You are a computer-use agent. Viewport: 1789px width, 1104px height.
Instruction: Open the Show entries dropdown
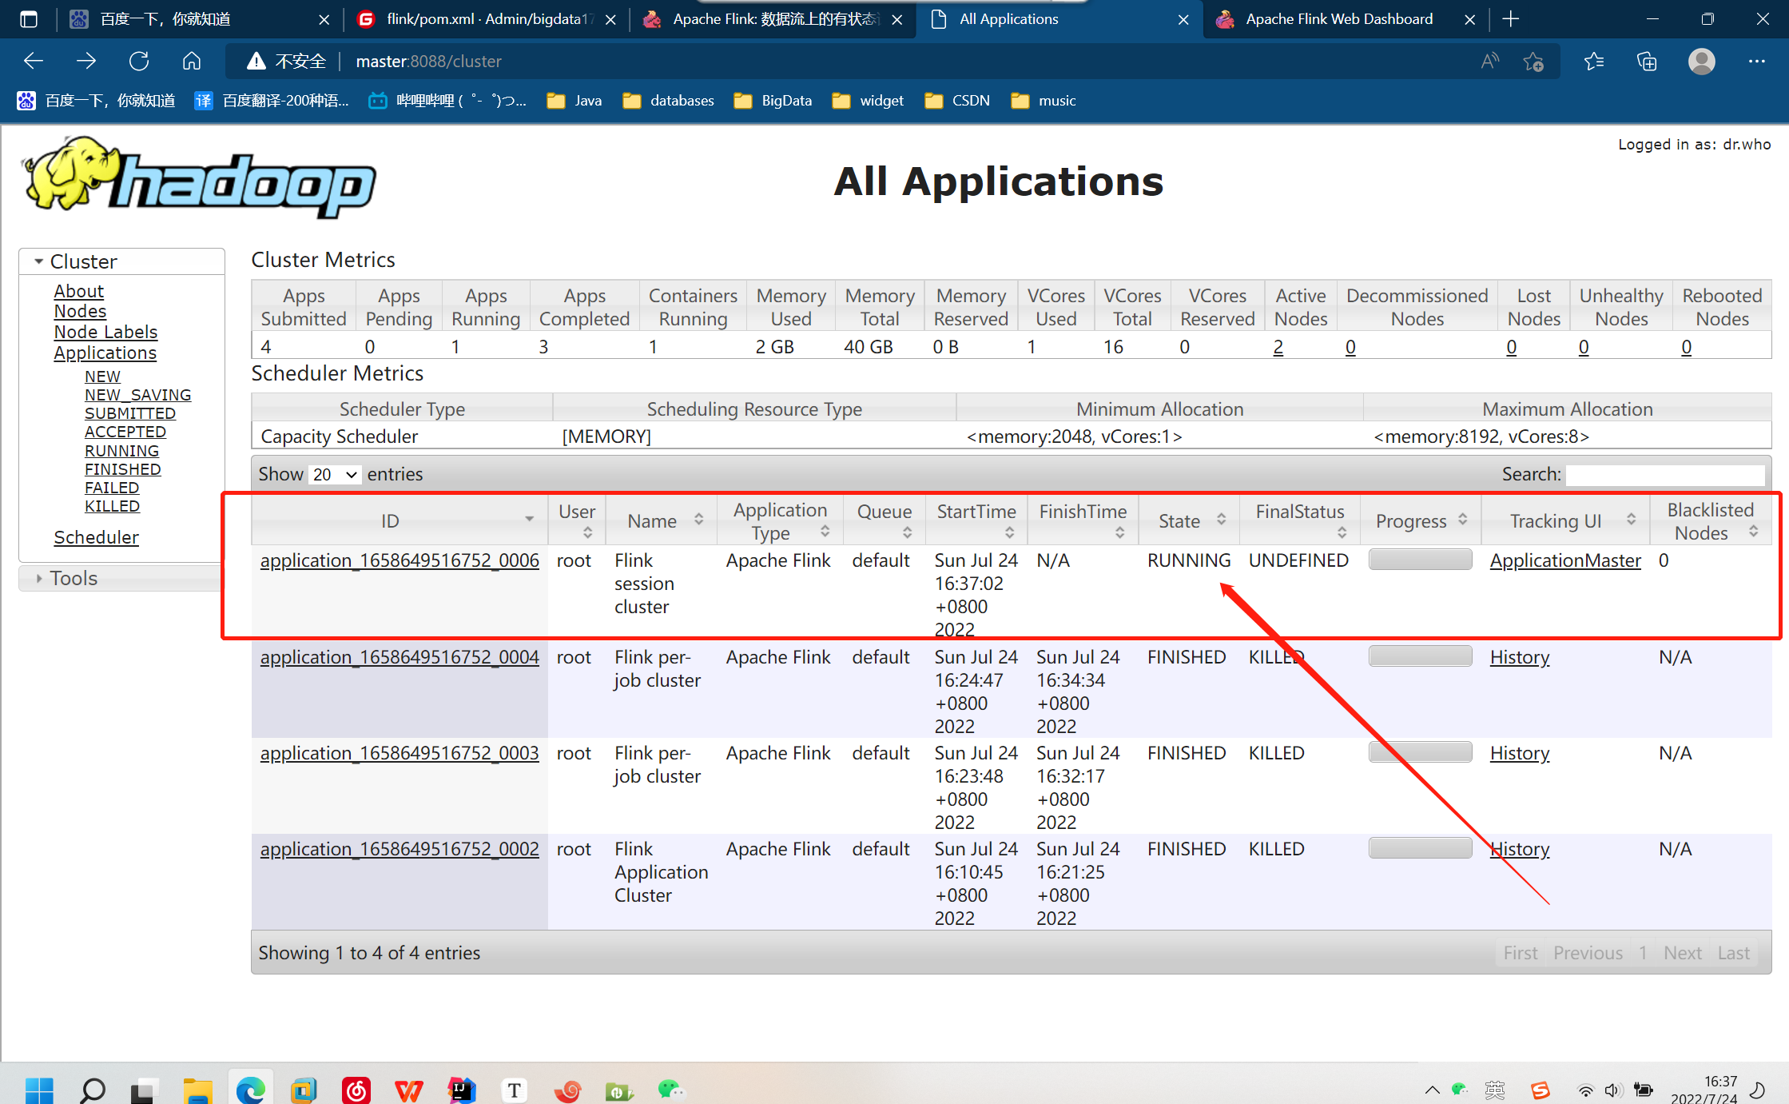[334, 474]
